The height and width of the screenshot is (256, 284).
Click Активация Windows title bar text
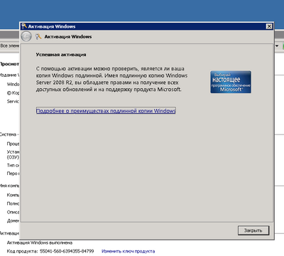click(52, 26)
